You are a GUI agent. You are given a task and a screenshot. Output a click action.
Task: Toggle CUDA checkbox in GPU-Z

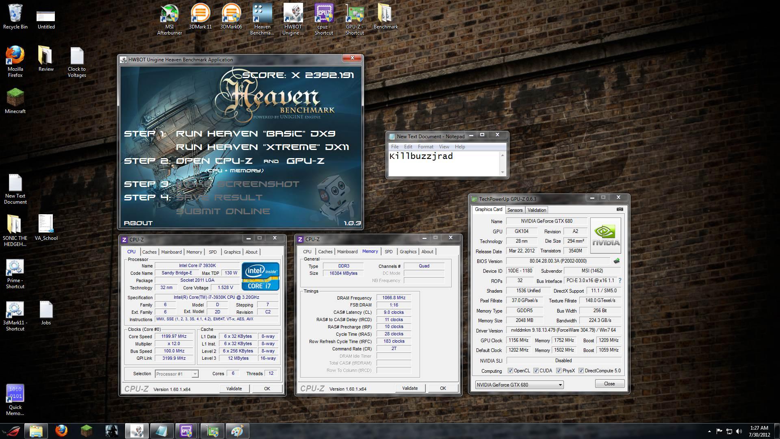pos(536,371)
